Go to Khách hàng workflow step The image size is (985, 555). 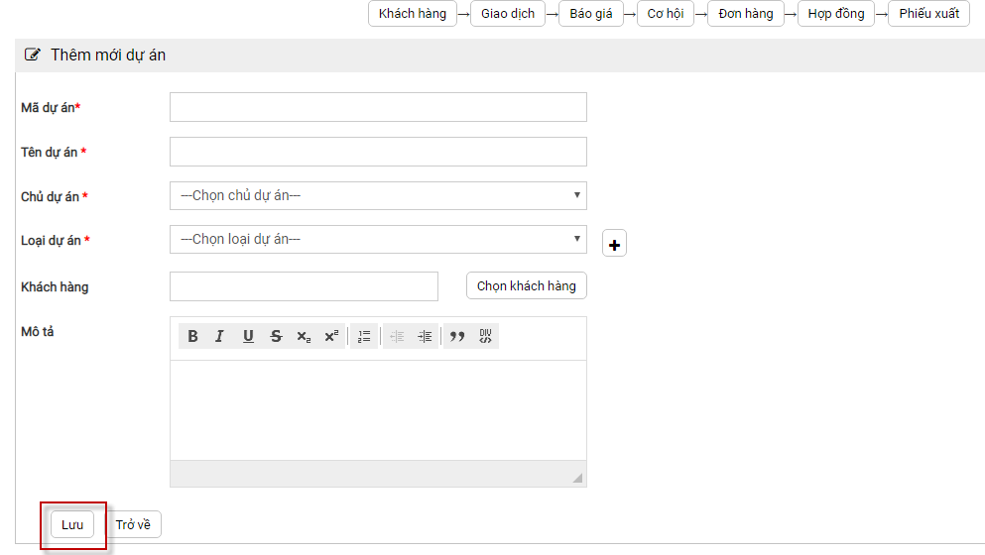412,14
